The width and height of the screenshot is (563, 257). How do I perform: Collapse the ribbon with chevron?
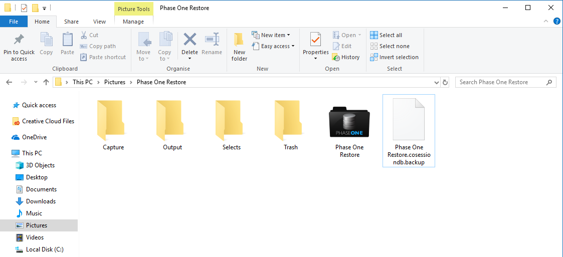(546, 21)
